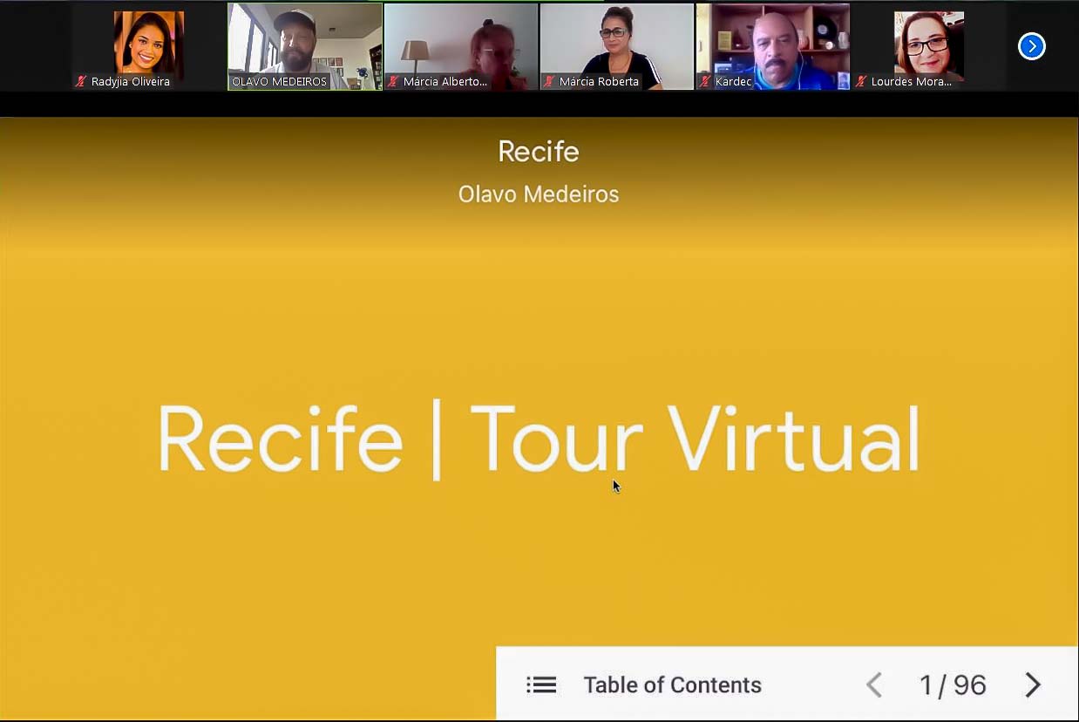Click the Table of Contents label

(x=673, y=685)
